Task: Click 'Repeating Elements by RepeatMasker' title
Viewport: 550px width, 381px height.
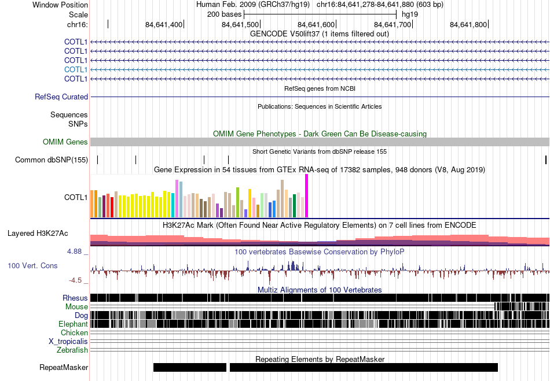Action: 320,359
